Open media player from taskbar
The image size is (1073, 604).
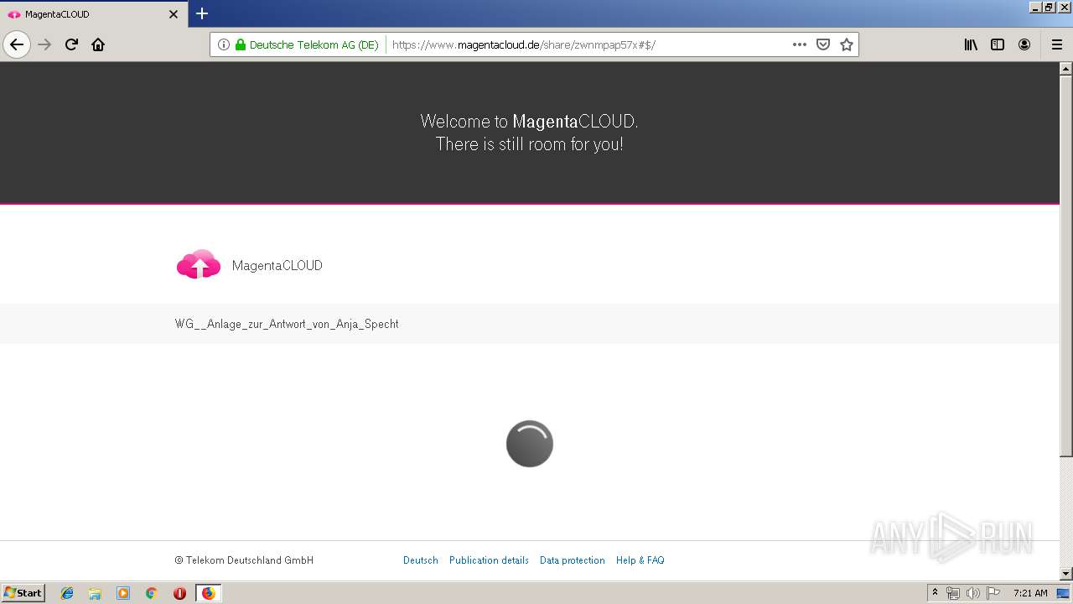coord(123,593)
